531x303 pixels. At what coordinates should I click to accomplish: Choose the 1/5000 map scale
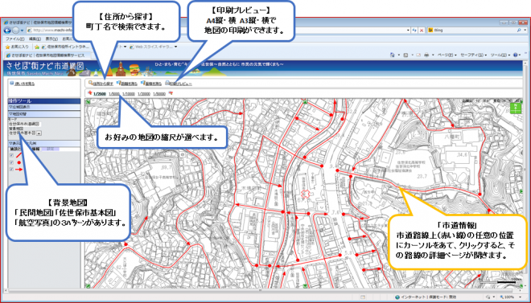[x=114, y=94]
